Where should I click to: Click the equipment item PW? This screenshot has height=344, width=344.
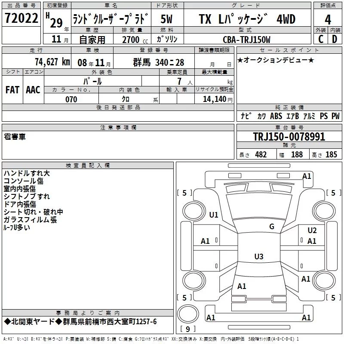(335, 116)
